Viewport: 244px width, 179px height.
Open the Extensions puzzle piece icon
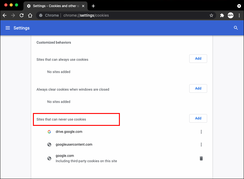coord(222,15)
